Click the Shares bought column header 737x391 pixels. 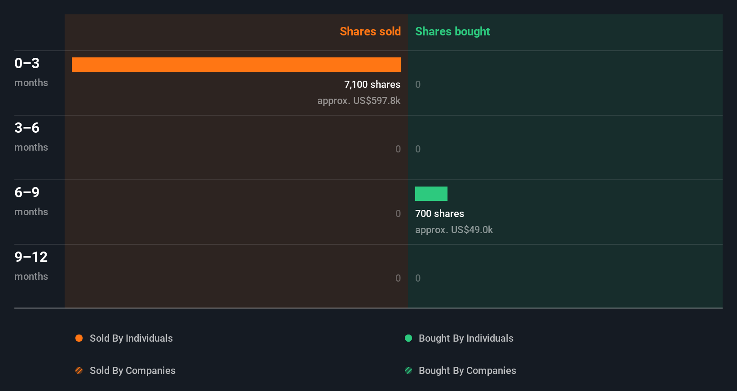click(x=452, y=31)
